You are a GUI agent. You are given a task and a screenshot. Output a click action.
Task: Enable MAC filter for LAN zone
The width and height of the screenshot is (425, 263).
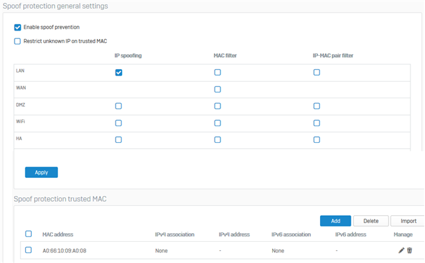click(x=218, y=72)
